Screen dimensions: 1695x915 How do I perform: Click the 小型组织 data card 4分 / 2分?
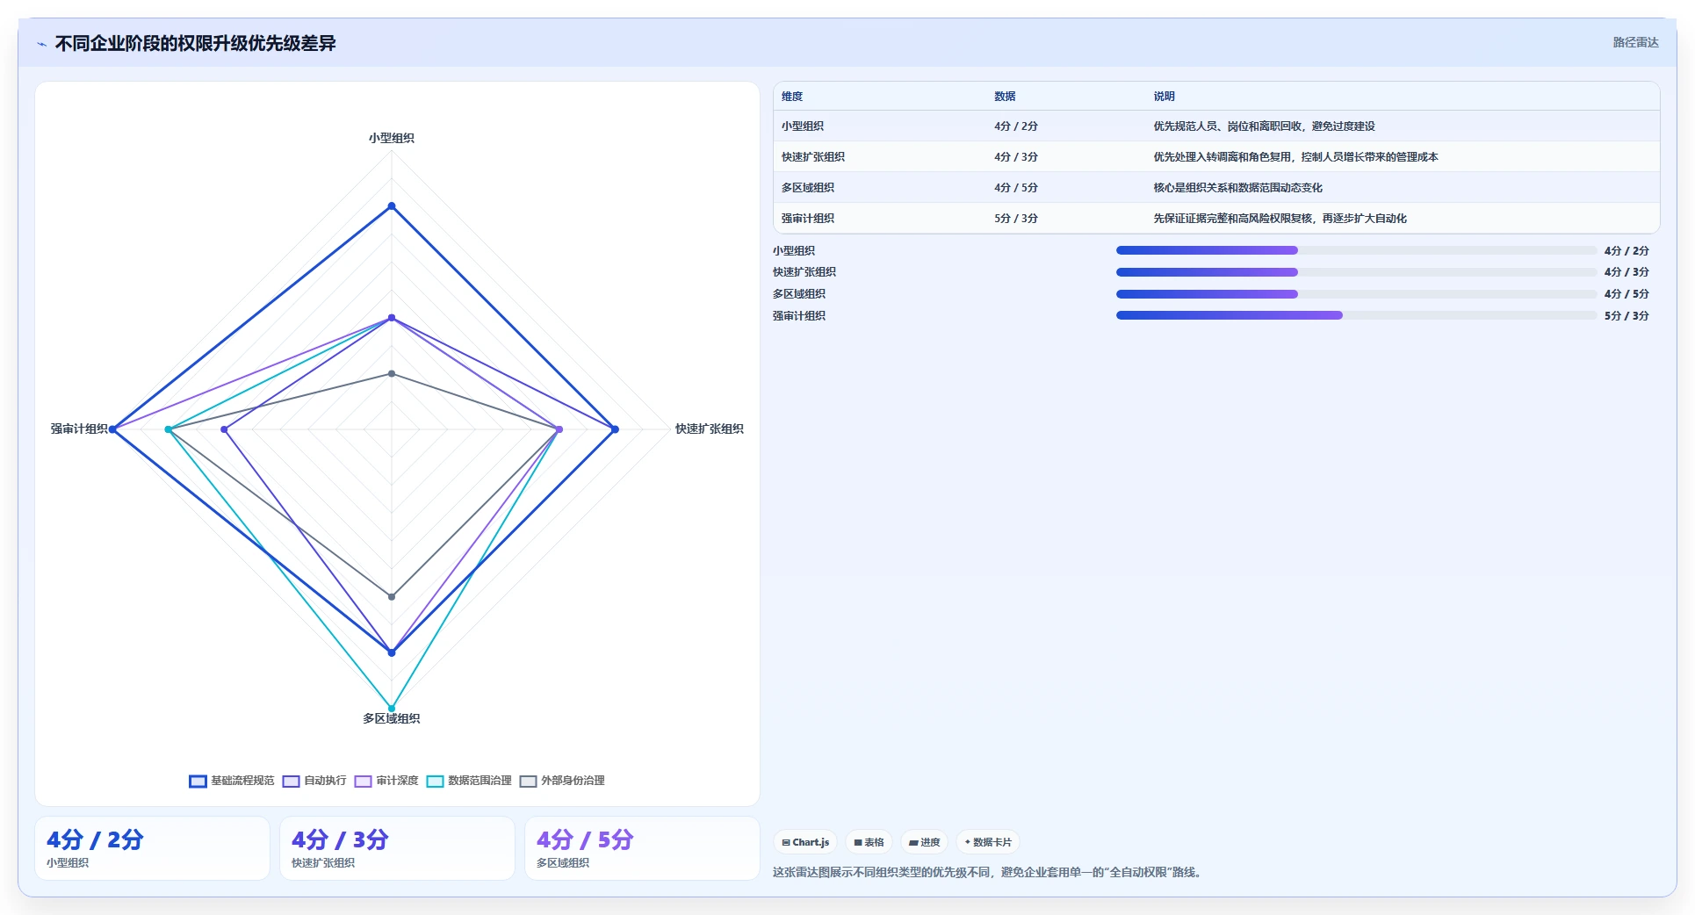tap(152, 848)
